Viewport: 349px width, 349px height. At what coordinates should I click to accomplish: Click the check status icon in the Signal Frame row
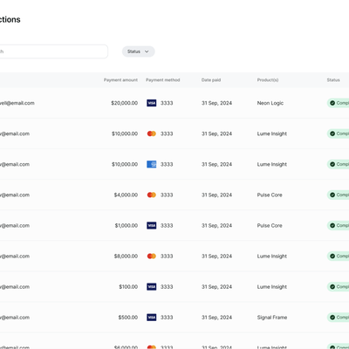332,318
